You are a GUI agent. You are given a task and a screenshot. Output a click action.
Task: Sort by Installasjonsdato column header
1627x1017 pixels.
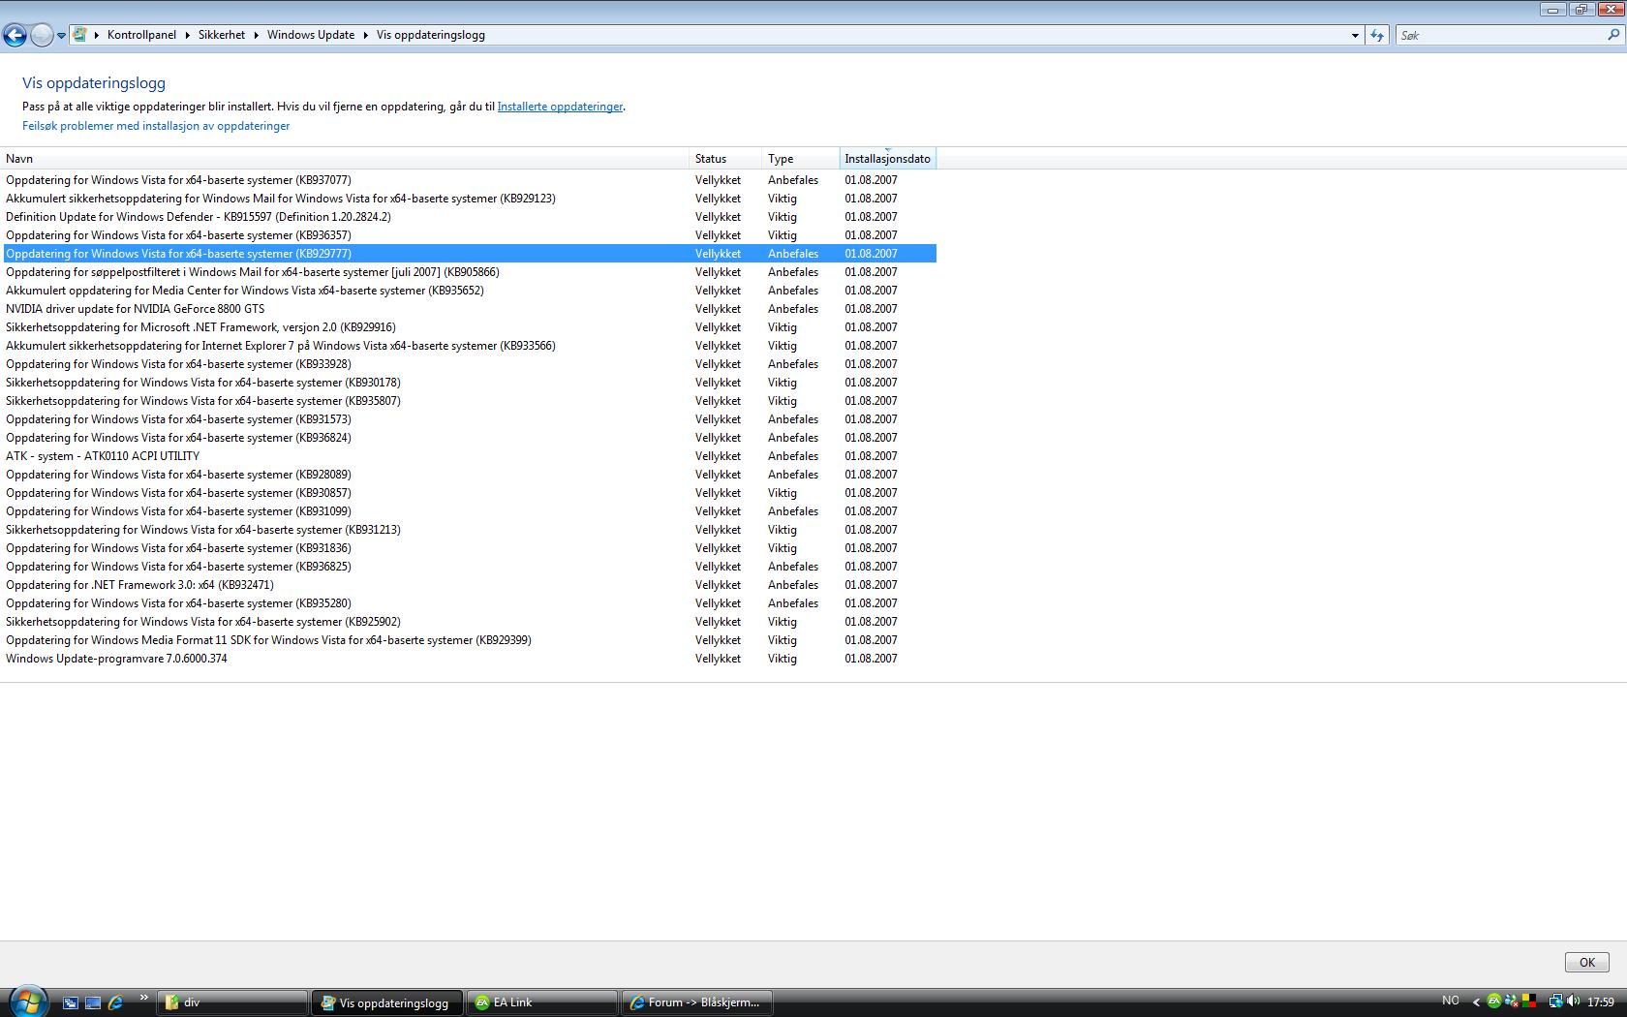coord(888,159)
